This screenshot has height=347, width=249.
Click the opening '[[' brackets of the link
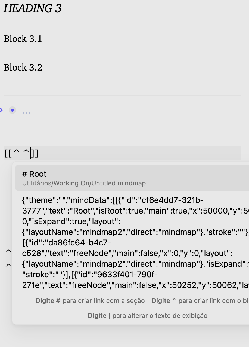(8, 154)
